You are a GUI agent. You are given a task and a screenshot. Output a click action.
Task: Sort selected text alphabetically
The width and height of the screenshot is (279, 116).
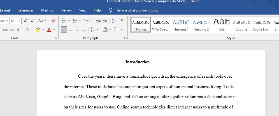point(114,21)
